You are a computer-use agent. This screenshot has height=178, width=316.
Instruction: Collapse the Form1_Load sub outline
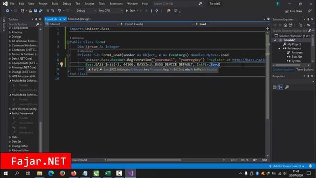pos(68,55)
